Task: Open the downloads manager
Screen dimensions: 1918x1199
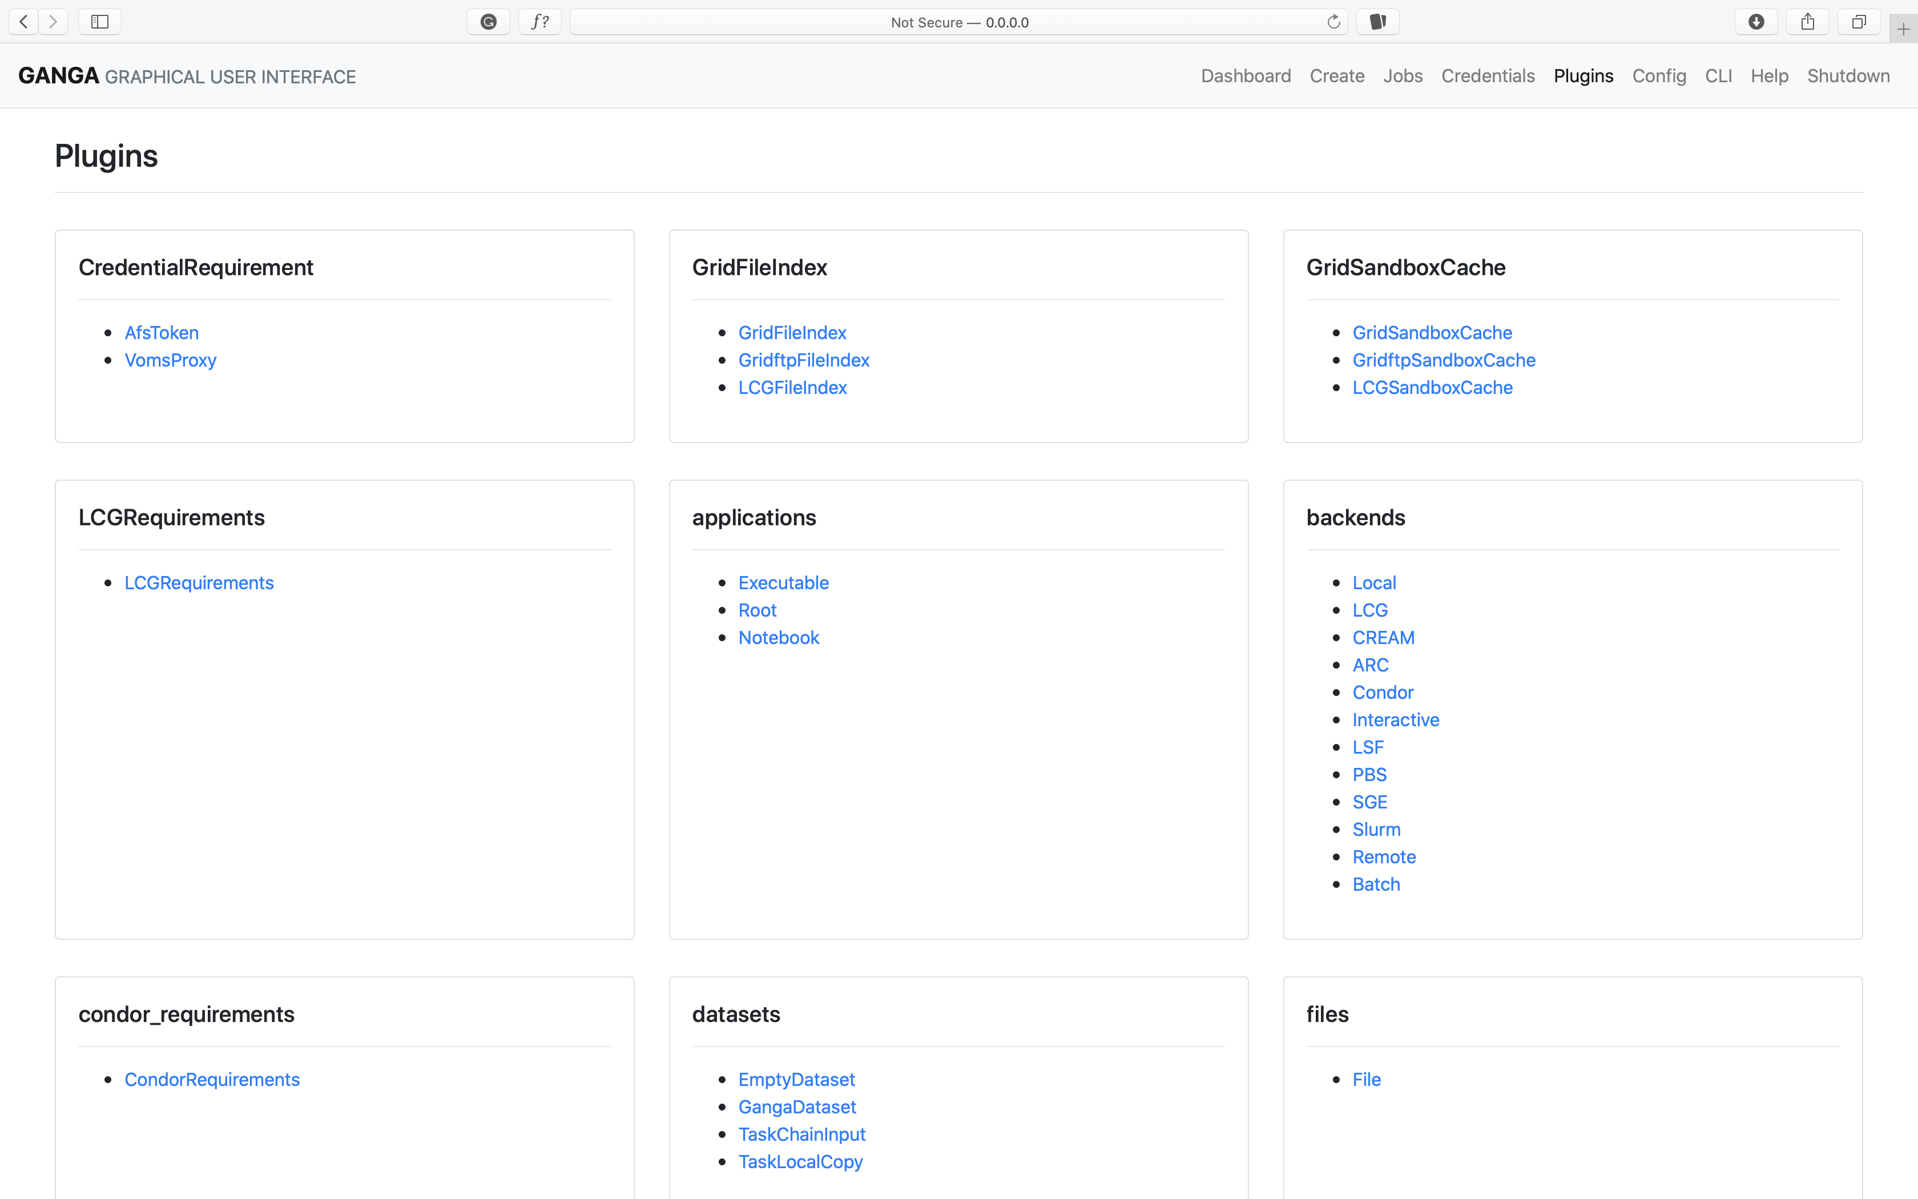Action: [x=1755, y=22]
